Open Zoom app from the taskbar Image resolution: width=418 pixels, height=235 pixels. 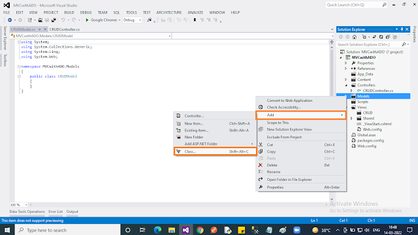(x=297, y=230)
